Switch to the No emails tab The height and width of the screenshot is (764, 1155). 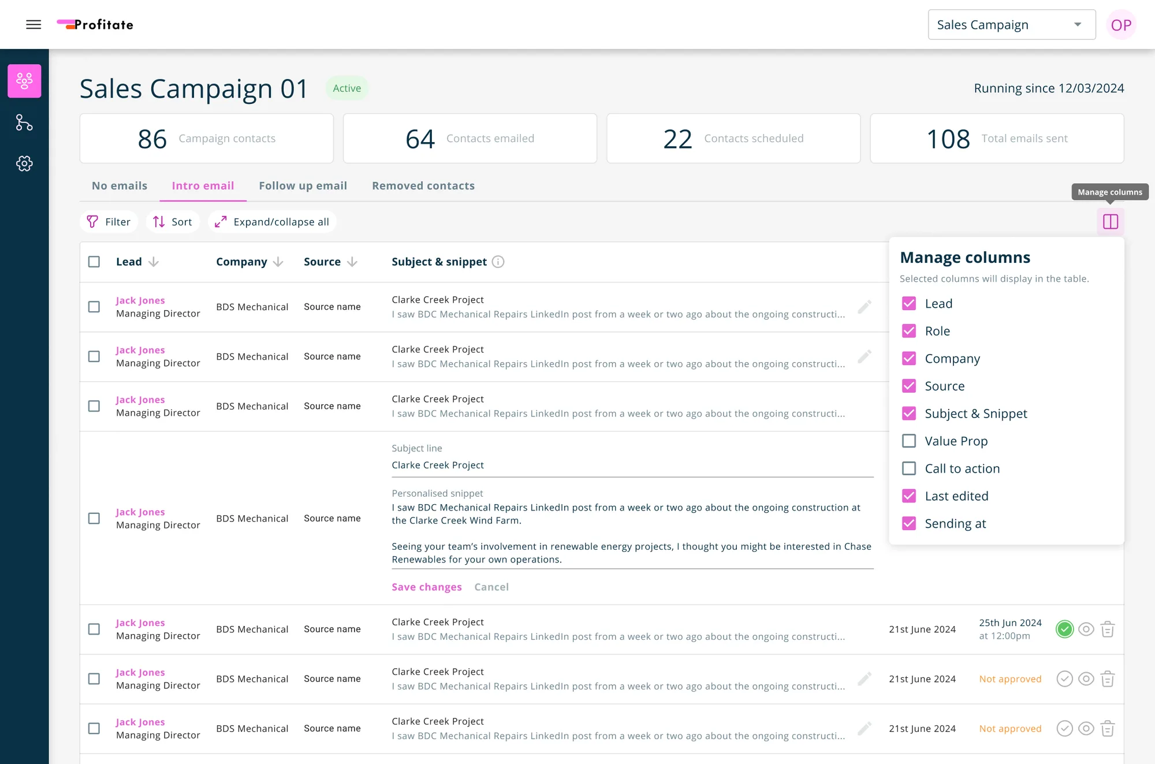click(120, 185)
